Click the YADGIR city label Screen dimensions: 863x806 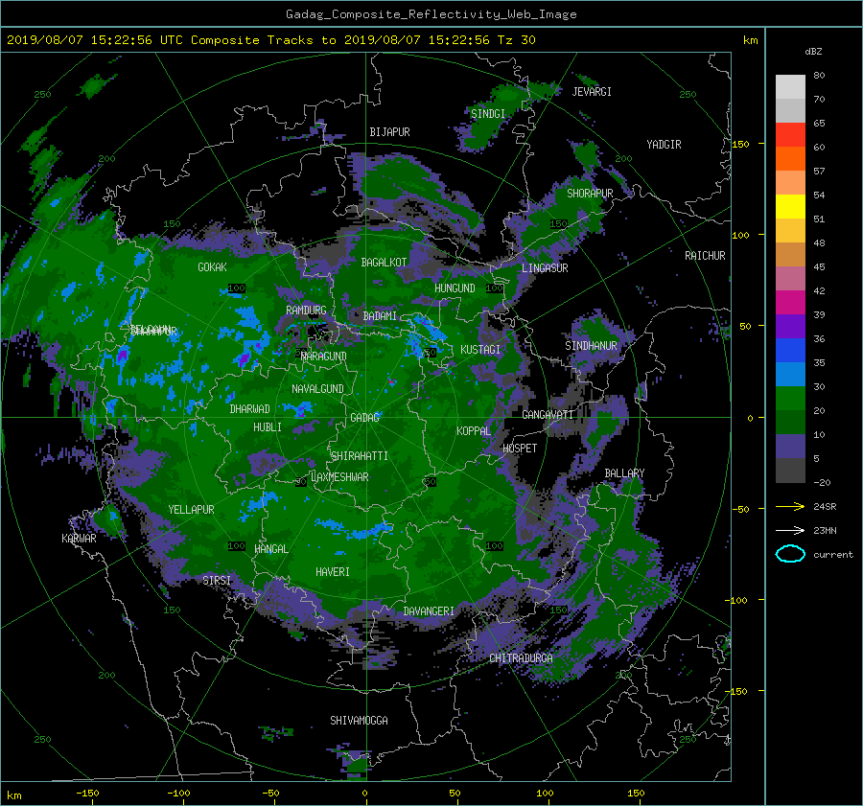[x=664, y=144]
